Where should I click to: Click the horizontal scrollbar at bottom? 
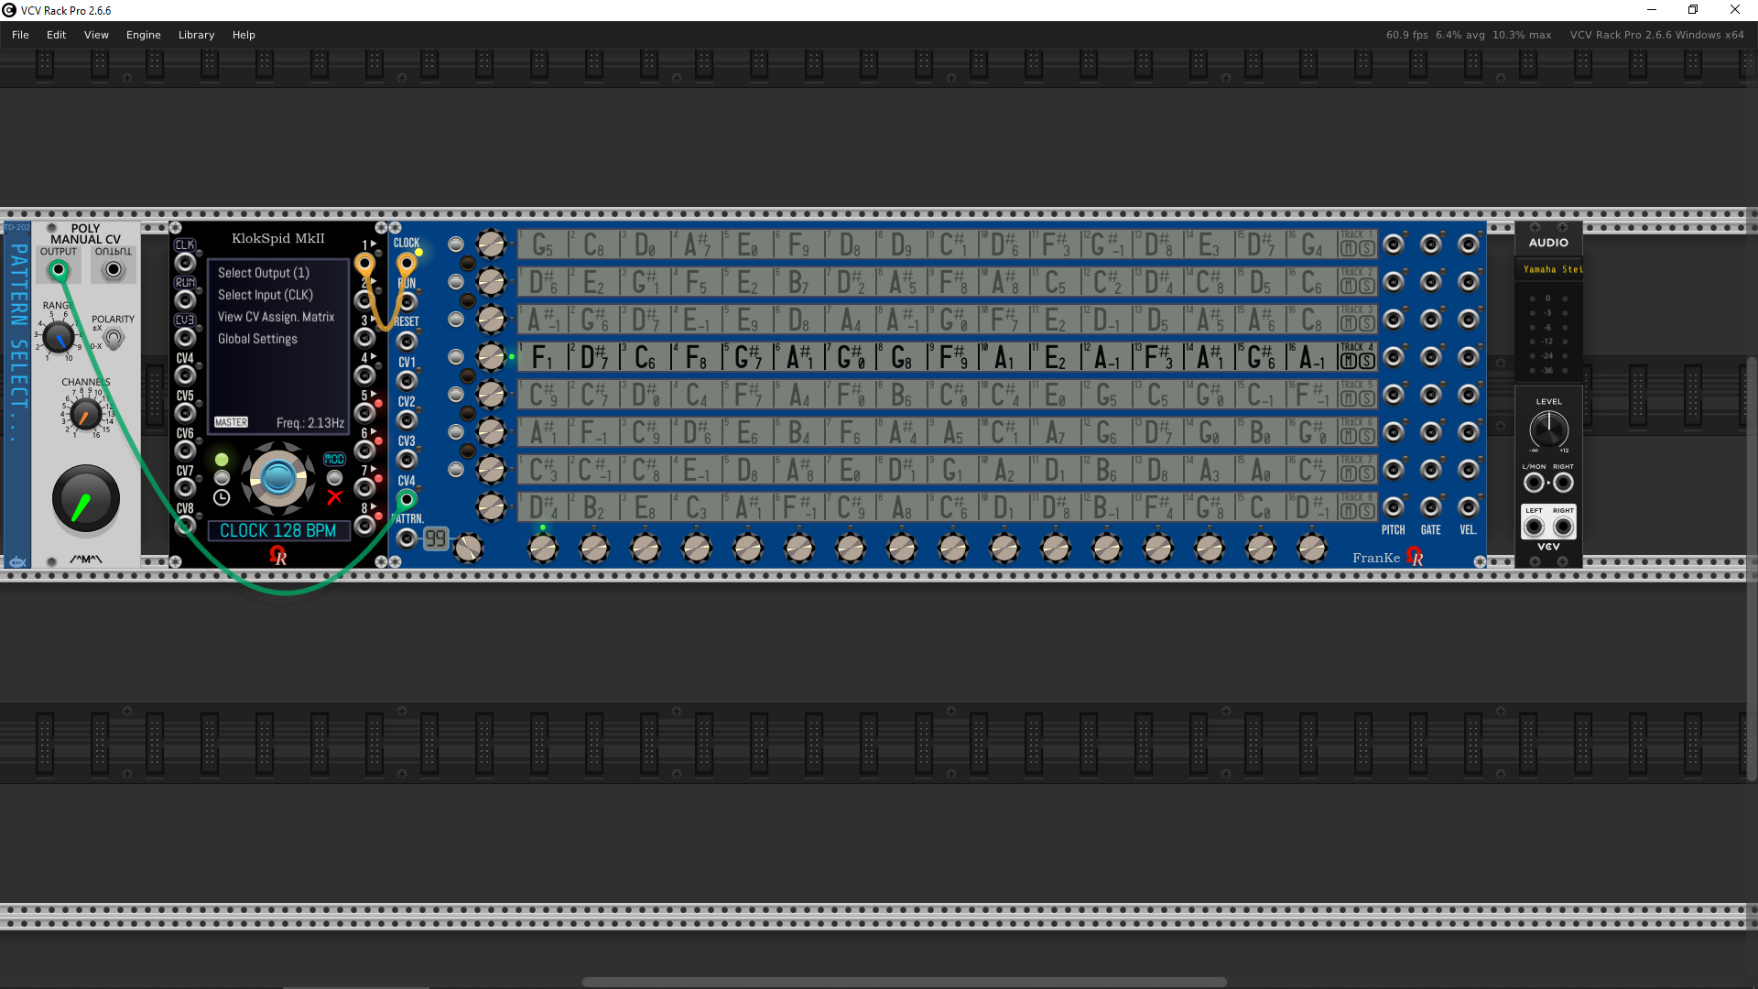904,982
